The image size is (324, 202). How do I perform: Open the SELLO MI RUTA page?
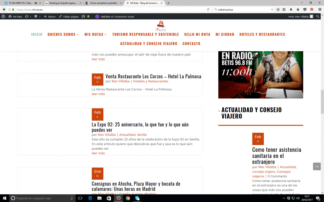[197, 34]
